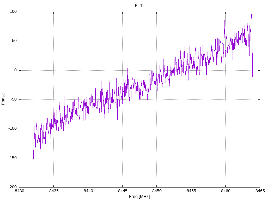The height and width of the screenshot is (200, 267).
Task: Click the y-axis tick label -100
Action: click(x=13, y=129)
